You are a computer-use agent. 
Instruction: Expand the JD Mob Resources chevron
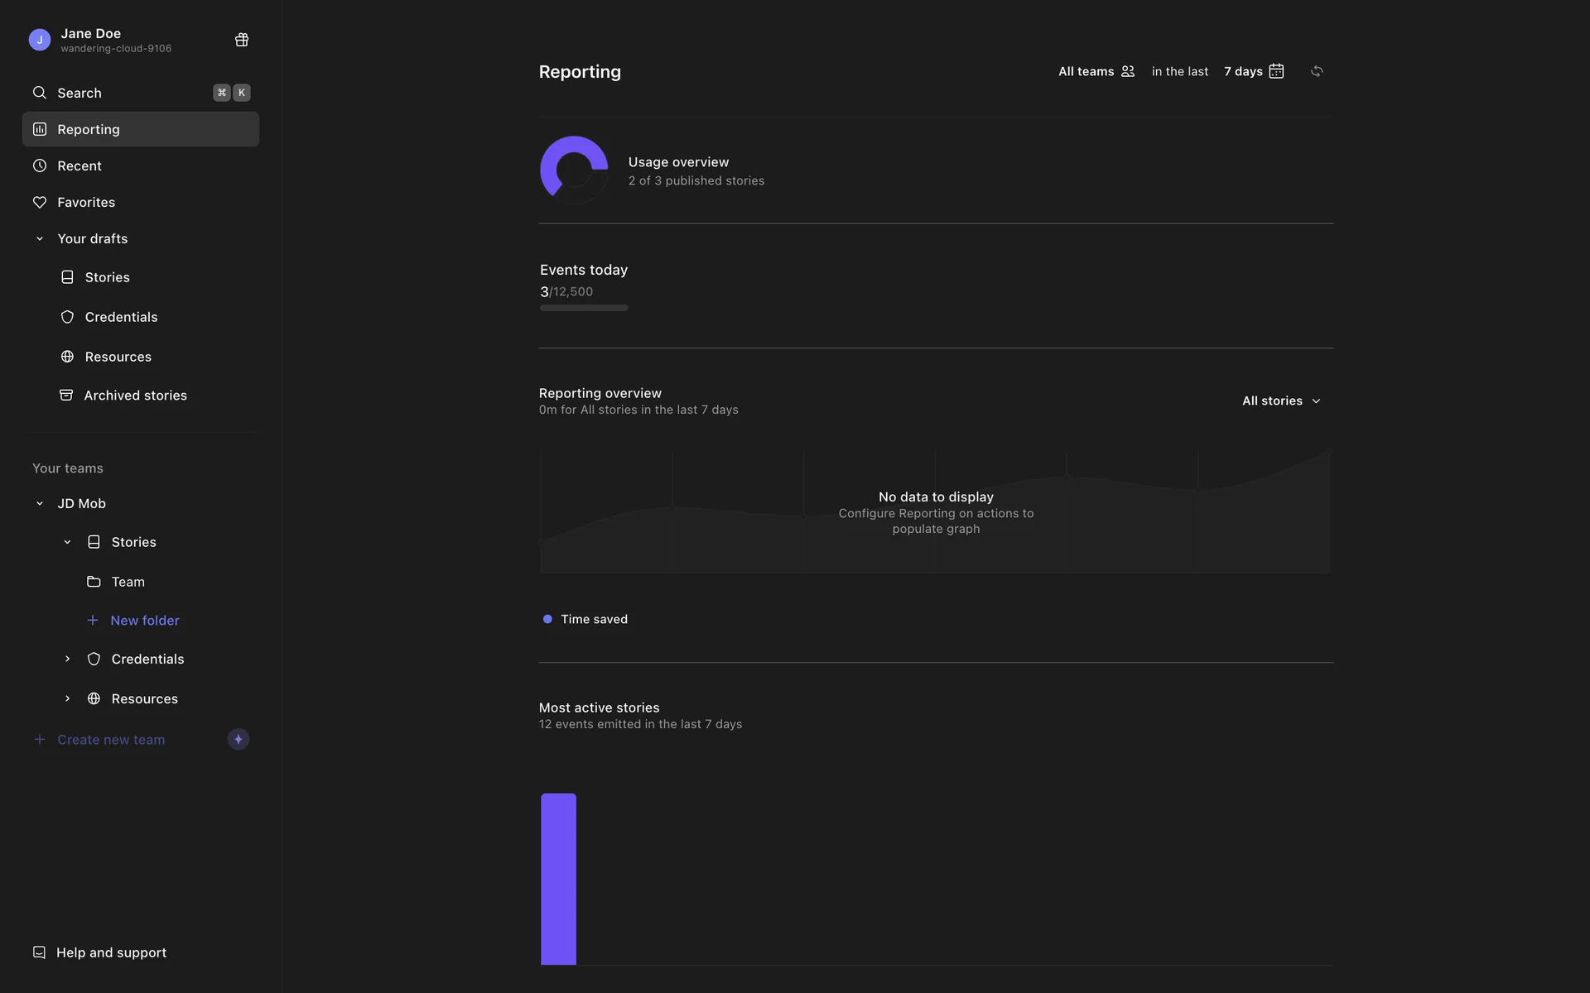(67, 698)
